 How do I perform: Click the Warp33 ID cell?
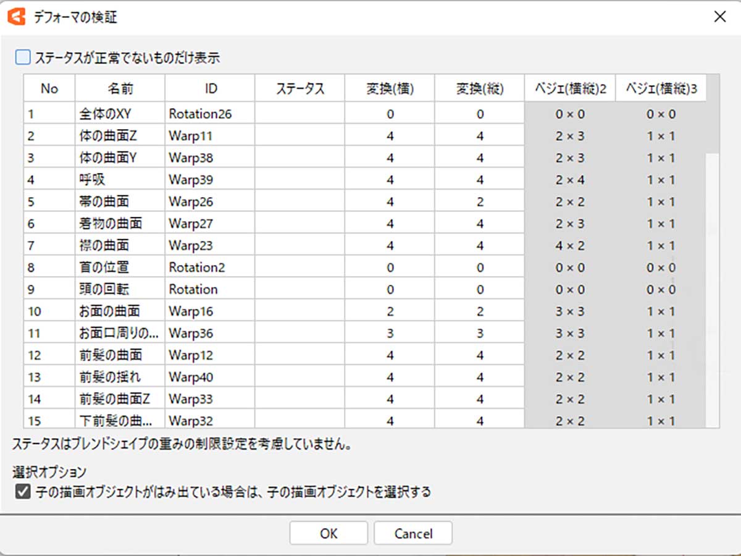[210, 399]
